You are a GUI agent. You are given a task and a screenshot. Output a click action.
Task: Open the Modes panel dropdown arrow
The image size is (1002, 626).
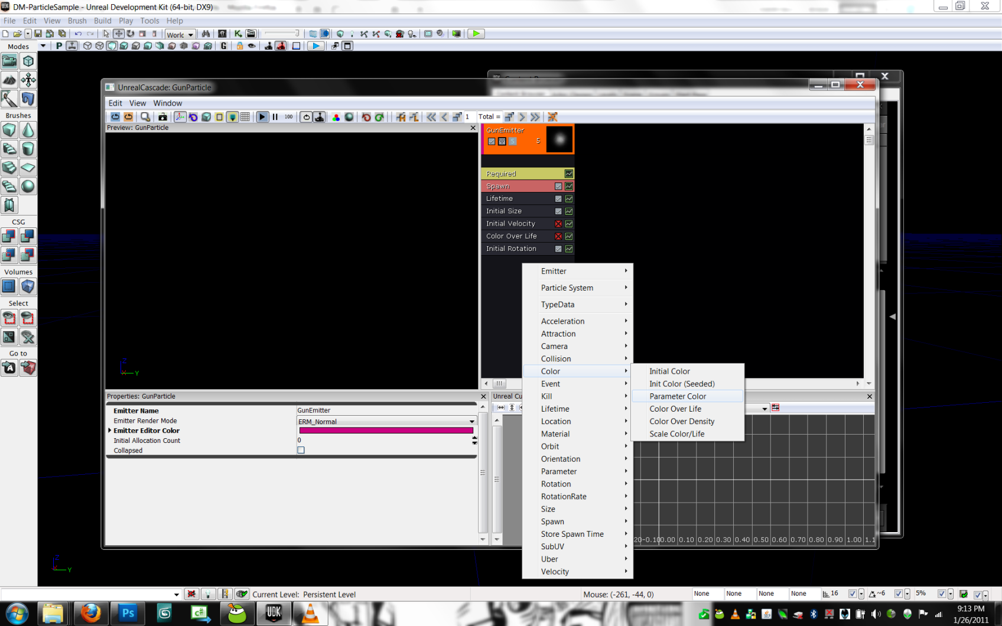[x=43, y=46]
